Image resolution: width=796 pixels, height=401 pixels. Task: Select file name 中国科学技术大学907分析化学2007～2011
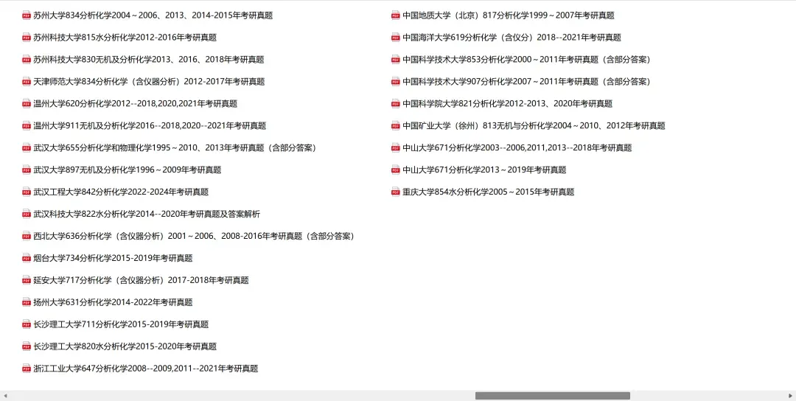click(x=528, y=82)
